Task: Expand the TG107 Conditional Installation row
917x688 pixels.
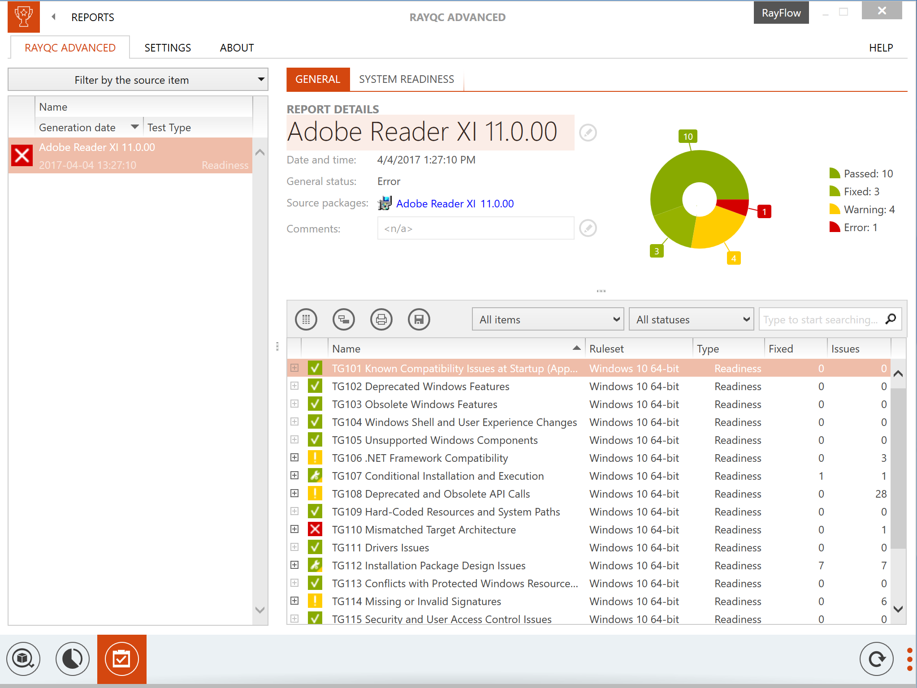Action: (294, 476)
